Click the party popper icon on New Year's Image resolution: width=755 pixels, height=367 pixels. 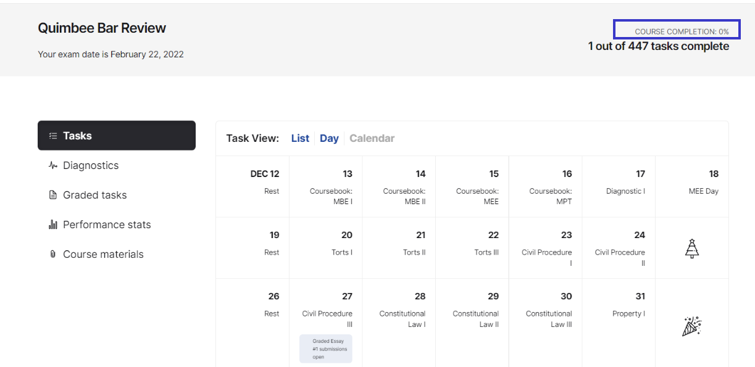pos(692,326)
